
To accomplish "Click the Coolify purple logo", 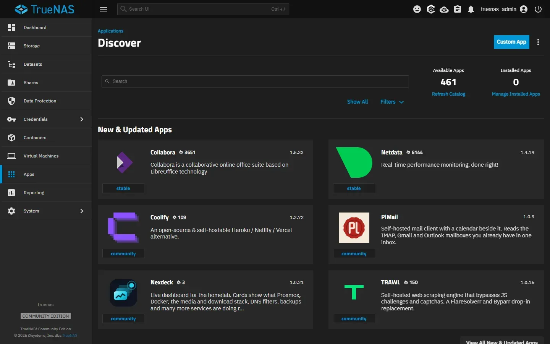I will (x=123, y=228).
